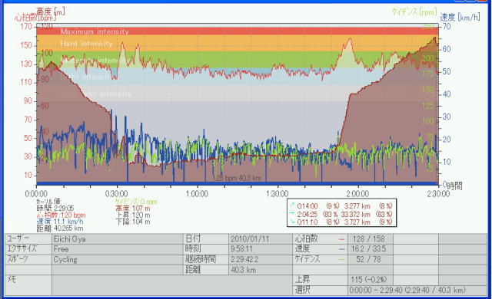Click the 選択 row label
Screen dimensions: 492x299
coord(302,290)
